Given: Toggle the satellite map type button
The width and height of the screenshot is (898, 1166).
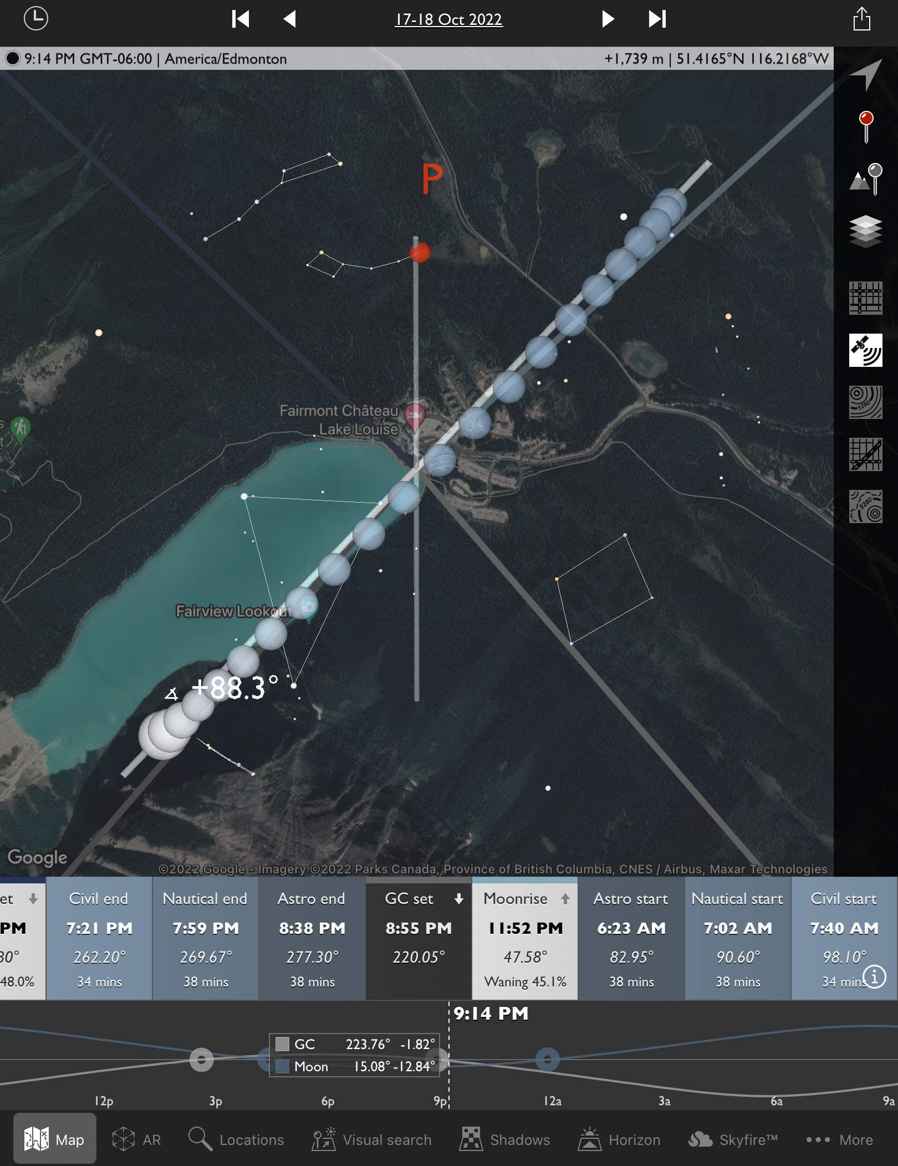Looking at the screenshot, I should (x=866, y=350).
